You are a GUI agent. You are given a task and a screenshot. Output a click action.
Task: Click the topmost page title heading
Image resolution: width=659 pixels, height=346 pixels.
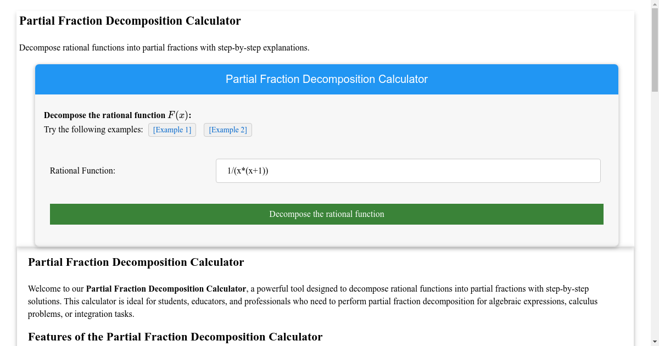(x=130, y=21)
